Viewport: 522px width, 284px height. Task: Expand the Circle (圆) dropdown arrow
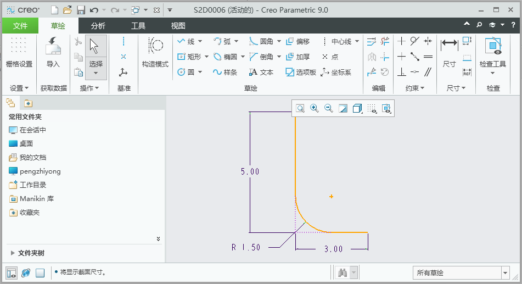click(x=200, y=72)
